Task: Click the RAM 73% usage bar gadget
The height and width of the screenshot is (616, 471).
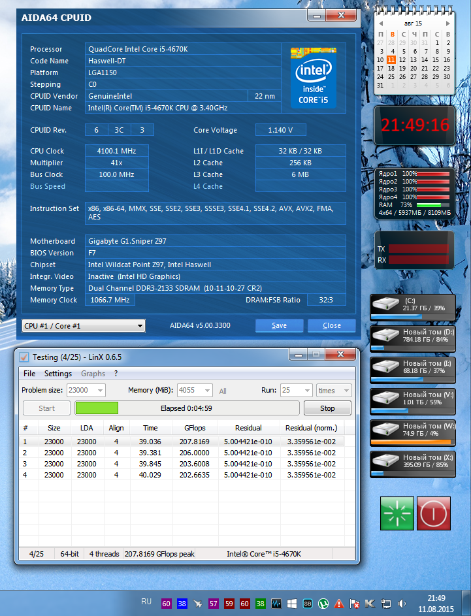Action: pos(433,205)
